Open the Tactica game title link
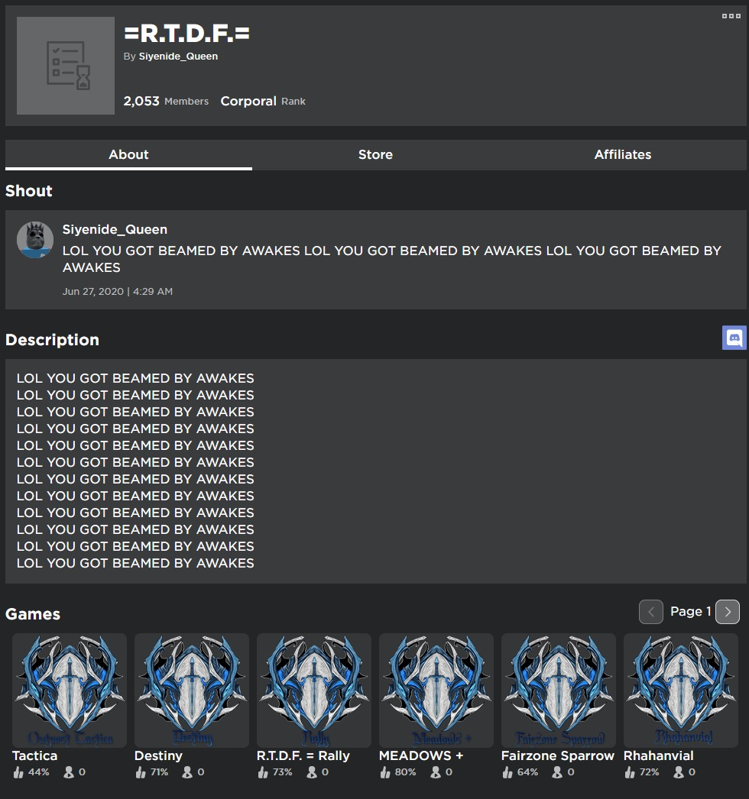Viewport: 749px width, 799px height. [34, 755]
